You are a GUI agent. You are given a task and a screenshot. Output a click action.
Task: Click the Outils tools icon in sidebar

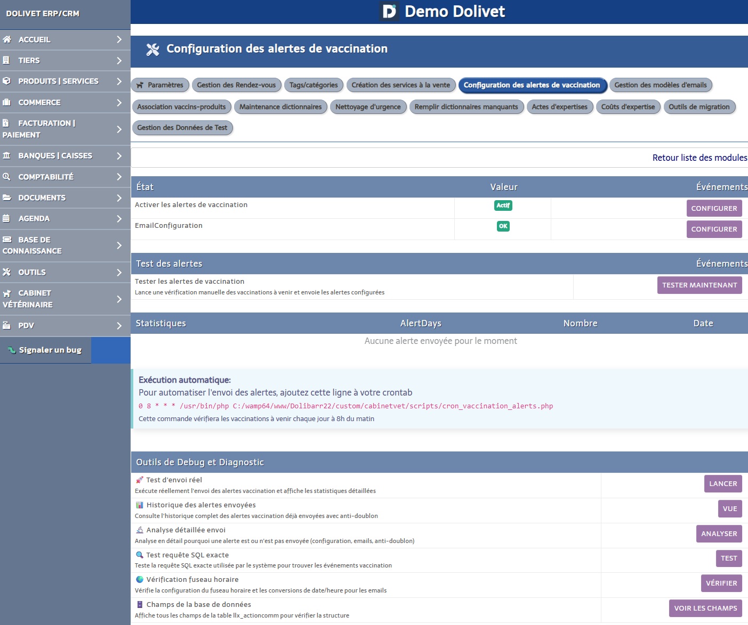(6, 272)
